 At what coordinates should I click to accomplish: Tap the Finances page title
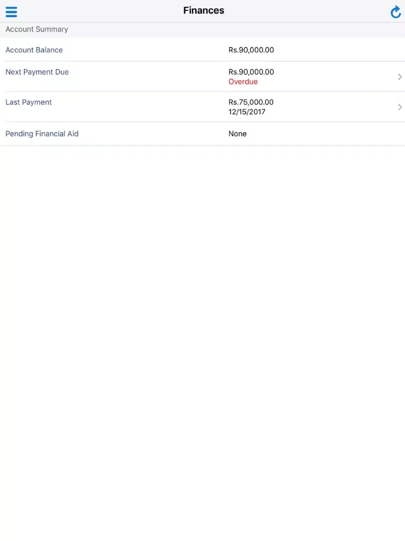(x=204, y=11)
